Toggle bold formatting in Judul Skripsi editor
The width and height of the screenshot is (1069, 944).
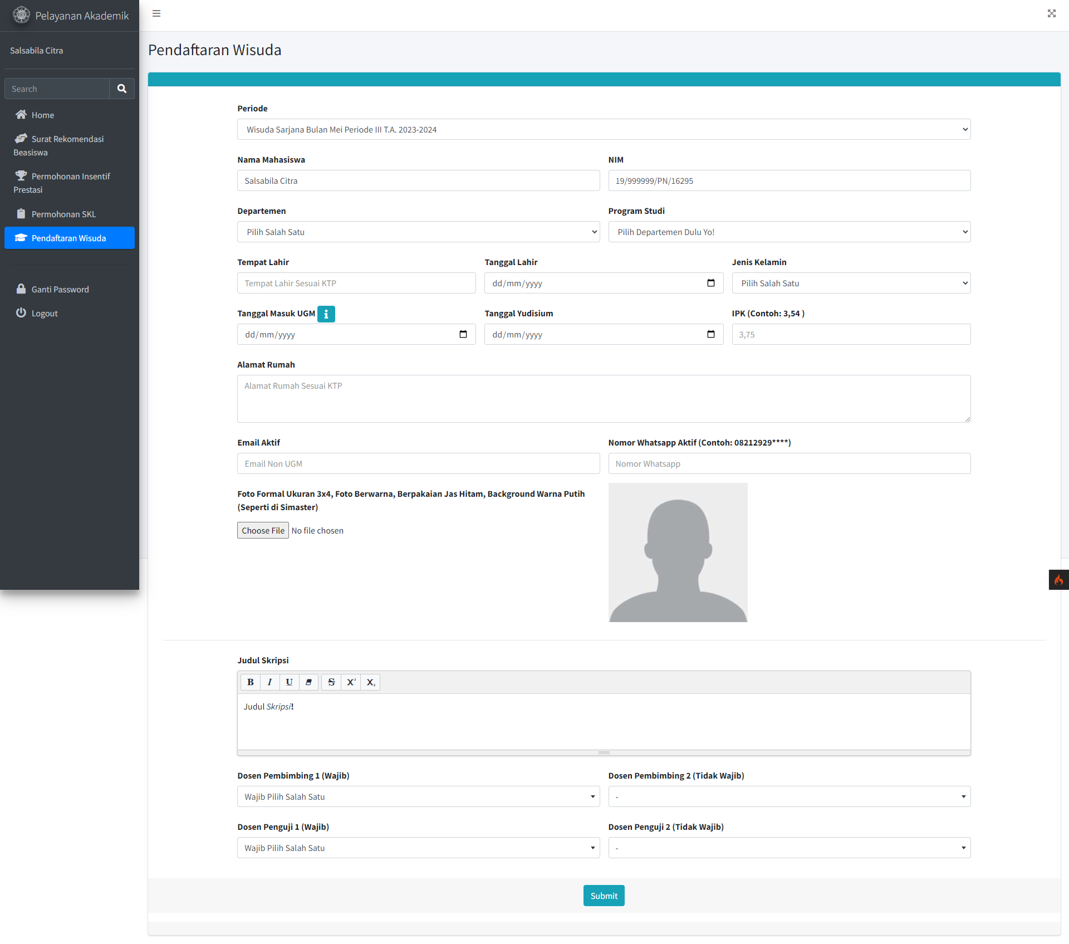pyautogui.click(x=251, y=682)
